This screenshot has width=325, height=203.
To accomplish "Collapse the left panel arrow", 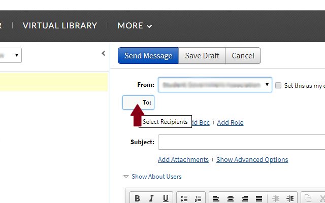I will [x=104, y=53].
